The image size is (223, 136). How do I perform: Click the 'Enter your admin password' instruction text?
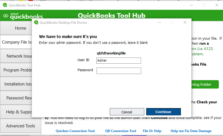pos(93,43)
